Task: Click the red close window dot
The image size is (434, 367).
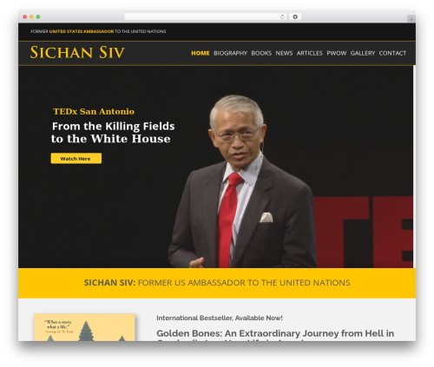Action: point(25,17)
